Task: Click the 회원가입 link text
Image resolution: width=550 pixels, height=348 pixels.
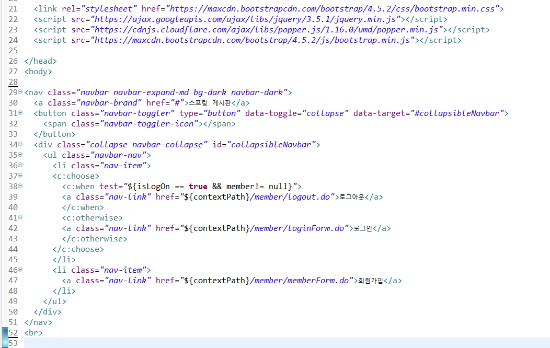Action: pyautogui.click(x=370, y=281)
